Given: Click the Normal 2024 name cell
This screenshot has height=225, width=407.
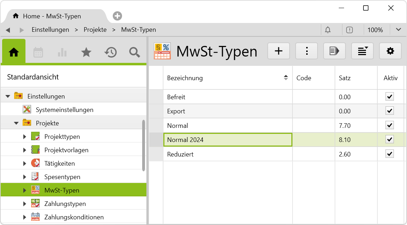Looking at the screenshot, I should pyautogui.click(x=228, y=140).
